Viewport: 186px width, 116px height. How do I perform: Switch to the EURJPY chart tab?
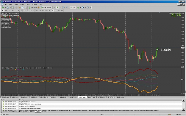(92, 97)
